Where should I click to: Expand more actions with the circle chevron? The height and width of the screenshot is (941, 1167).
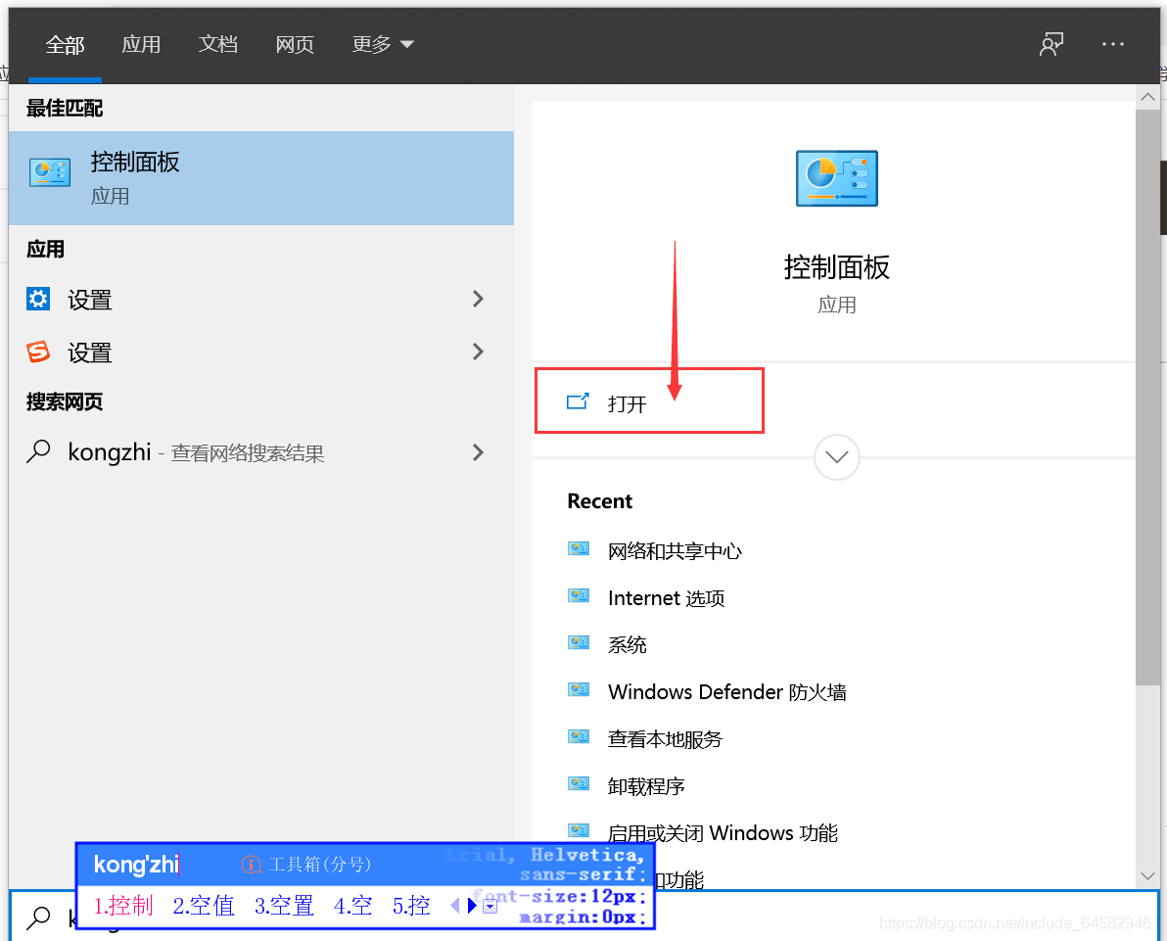click(836, 457)
